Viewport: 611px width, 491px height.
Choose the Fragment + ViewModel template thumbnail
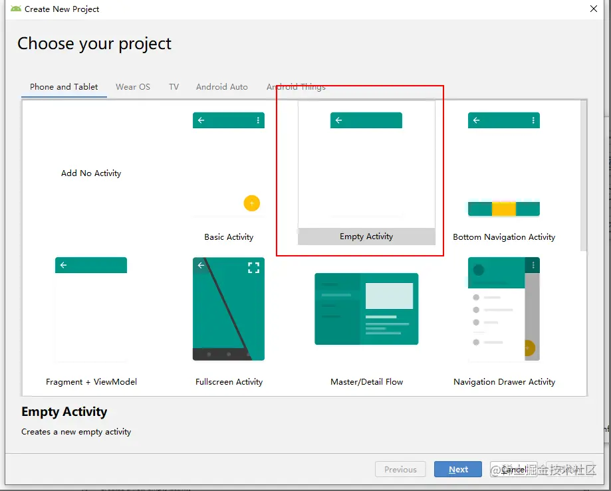point(91,310)
